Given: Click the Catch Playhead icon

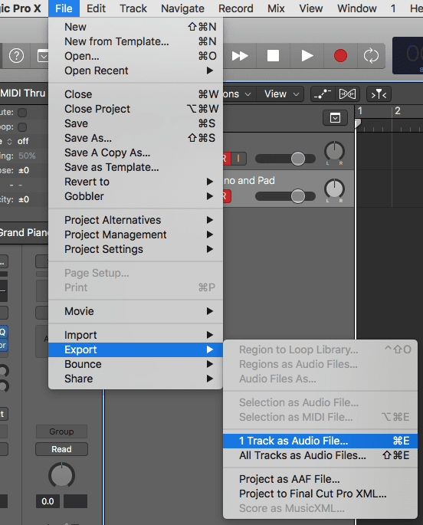Looking at the screenshot, I should click(x=379, y=94).
